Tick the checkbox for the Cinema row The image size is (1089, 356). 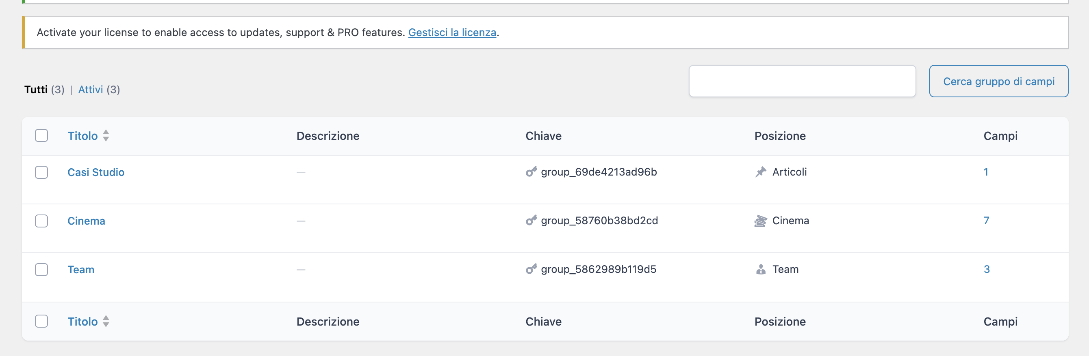41,221
